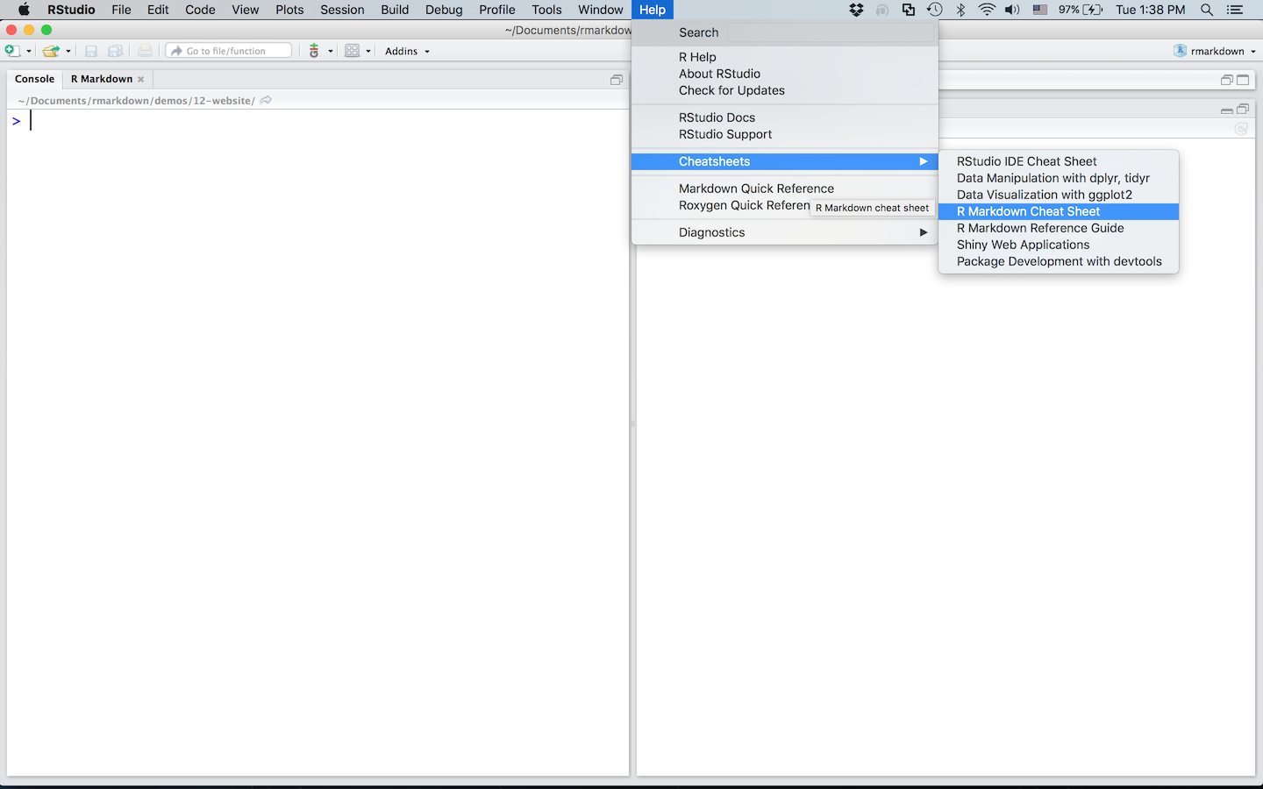This screenshot has height=789, width=1263.
Task: Open the Session menu
Action: point(342,10)
